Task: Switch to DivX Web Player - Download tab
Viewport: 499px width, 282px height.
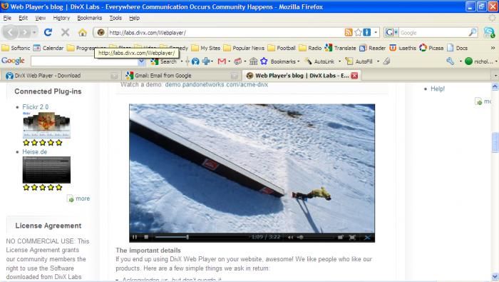Action: tap(61, 76)
